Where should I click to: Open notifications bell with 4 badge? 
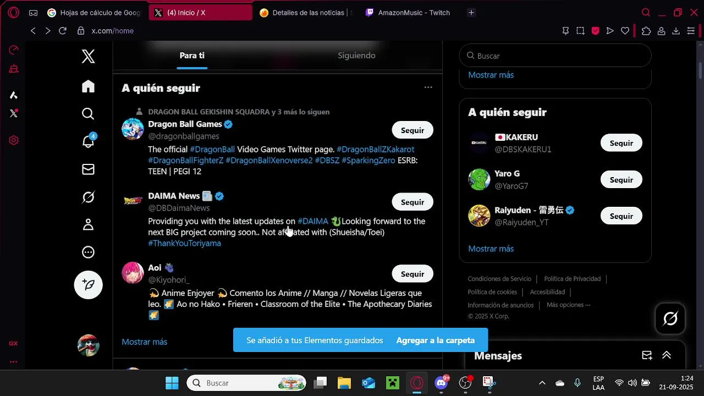88,141
